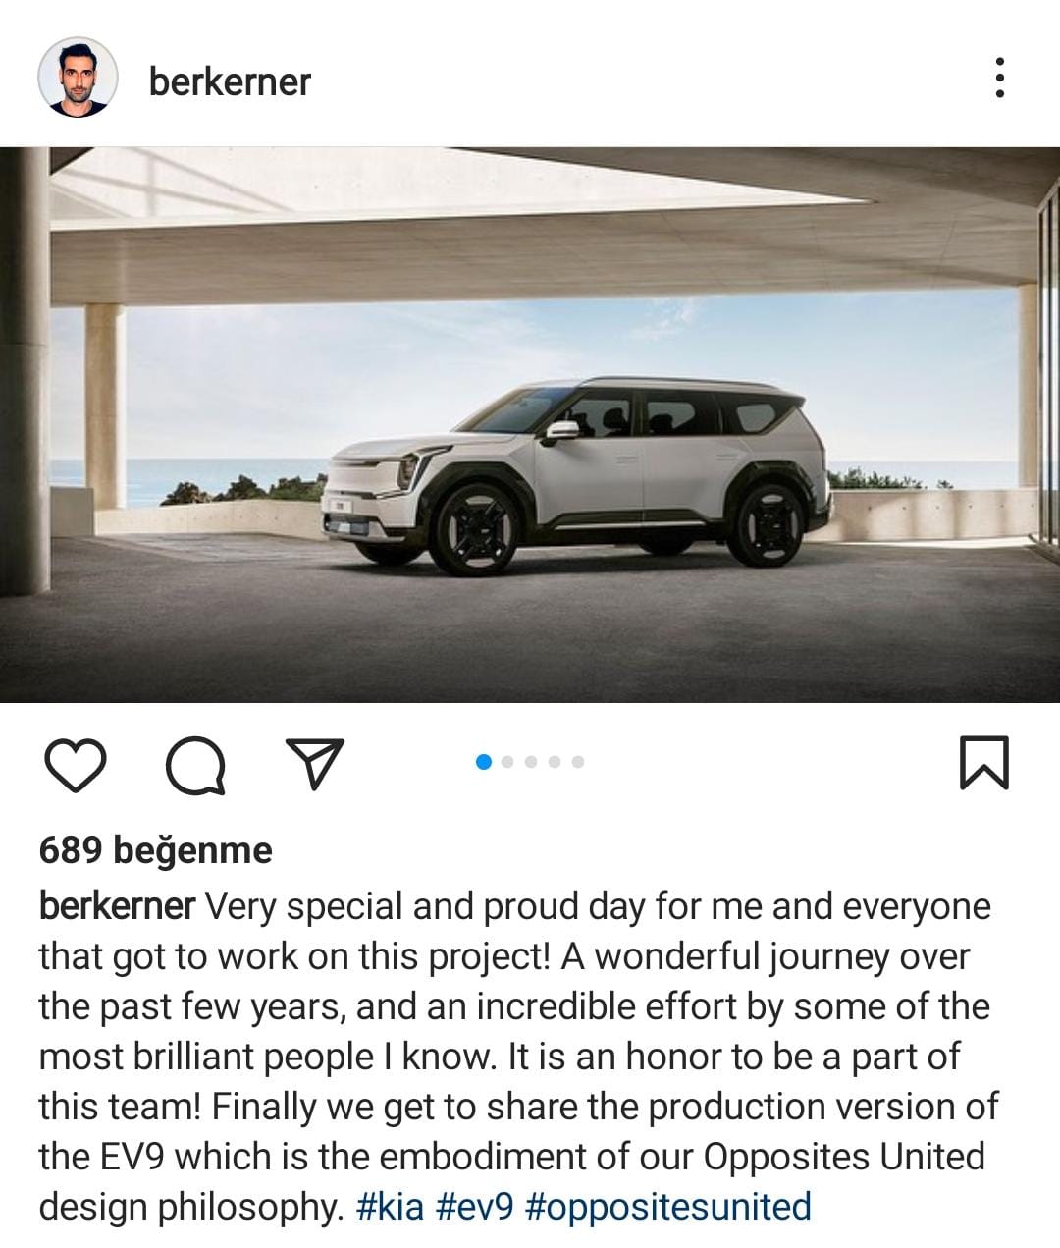Open the #kia hashtag
Screen dimensions: 1060x1248
(x=389, y=1206)
